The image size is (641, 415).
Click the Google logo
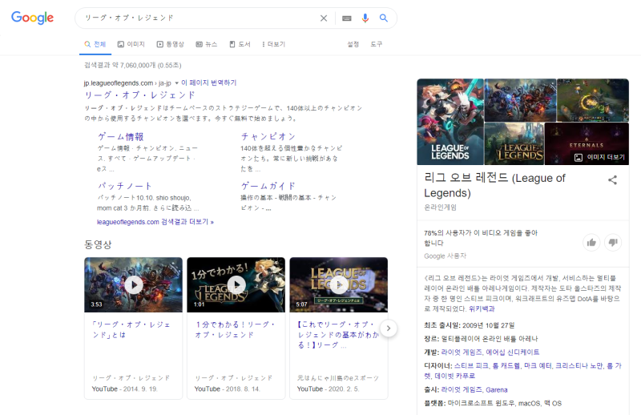click(32, 18)
